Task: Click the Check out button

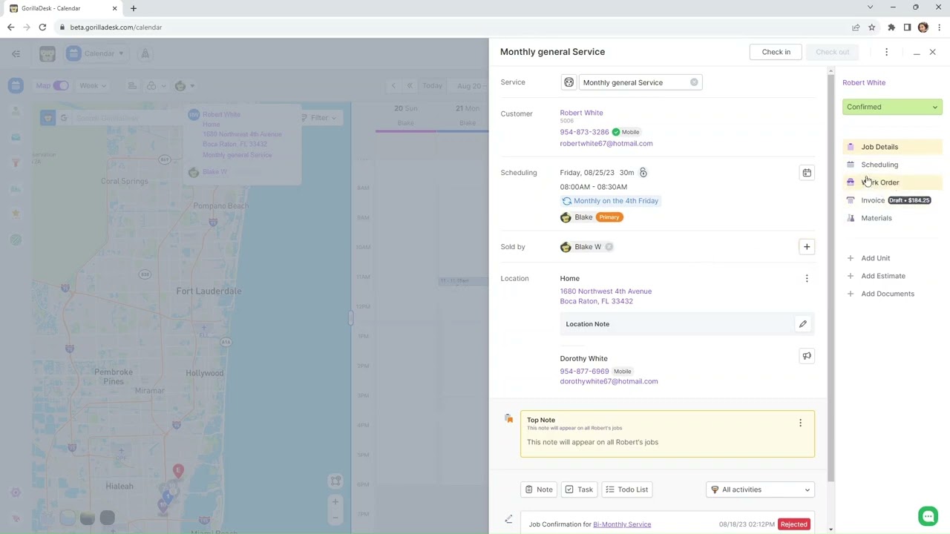Action: click(832, 52)
